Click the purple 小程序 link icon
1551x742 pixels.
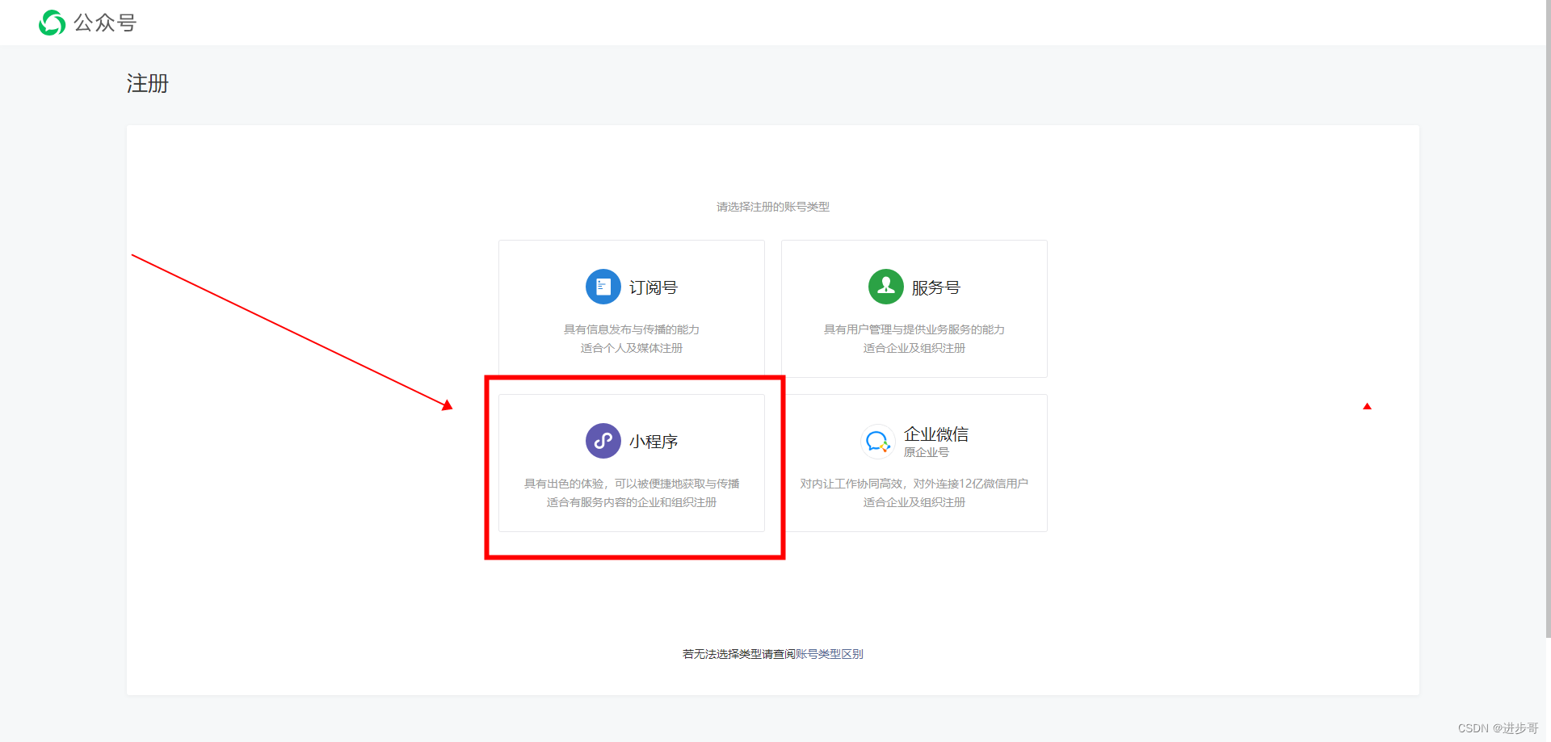pyautogui.click(x=603, y=441)
